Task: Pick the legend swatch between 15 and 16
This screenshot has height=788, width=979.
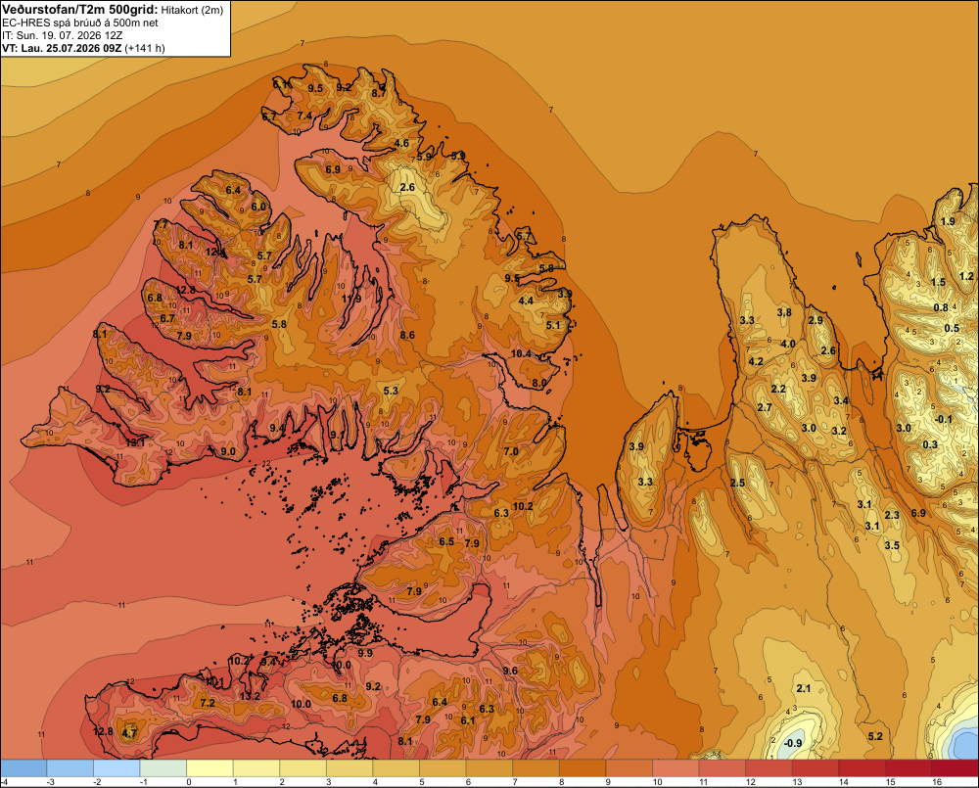Action: click(x=909, y=768)
